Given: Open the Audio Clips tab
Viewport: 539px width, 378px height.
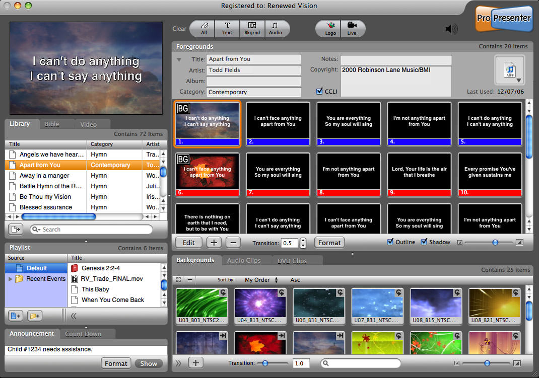Looking at the screenshot, I should tap(244, 261).
